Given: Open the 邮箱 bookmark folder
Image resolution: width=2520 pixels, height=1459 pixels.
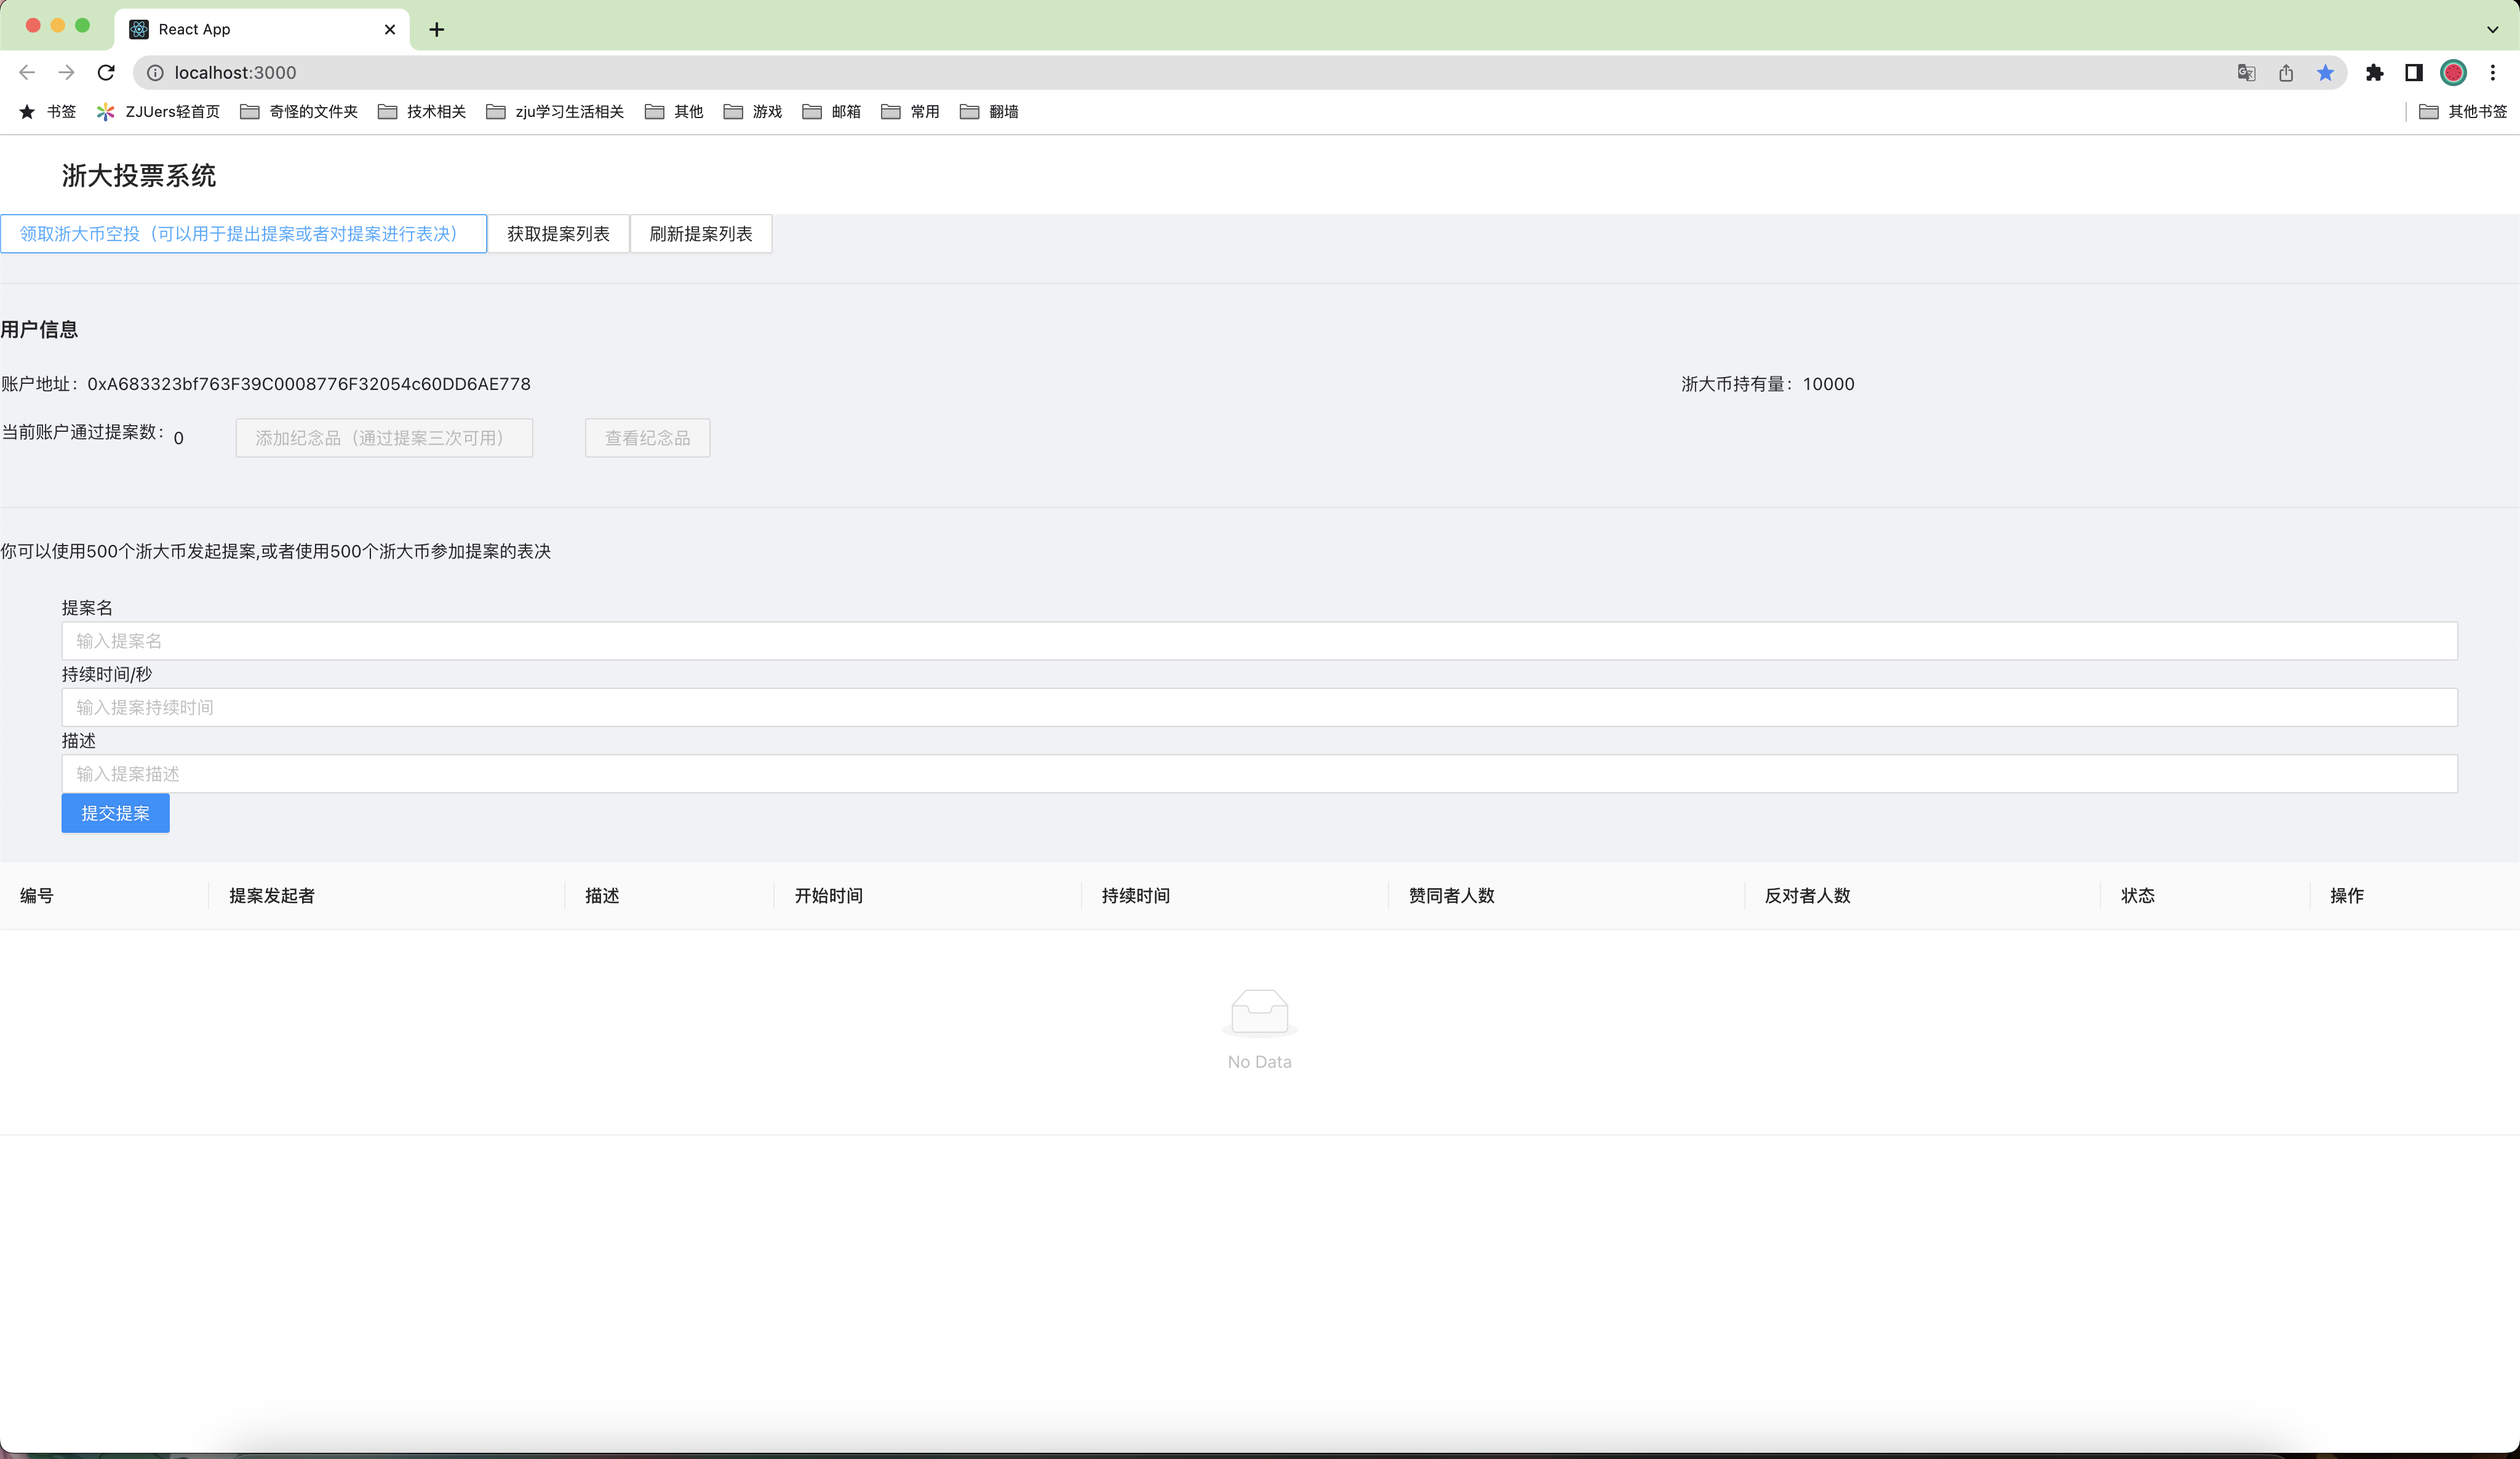Looking at the screenshot, I should click(832, 111).
